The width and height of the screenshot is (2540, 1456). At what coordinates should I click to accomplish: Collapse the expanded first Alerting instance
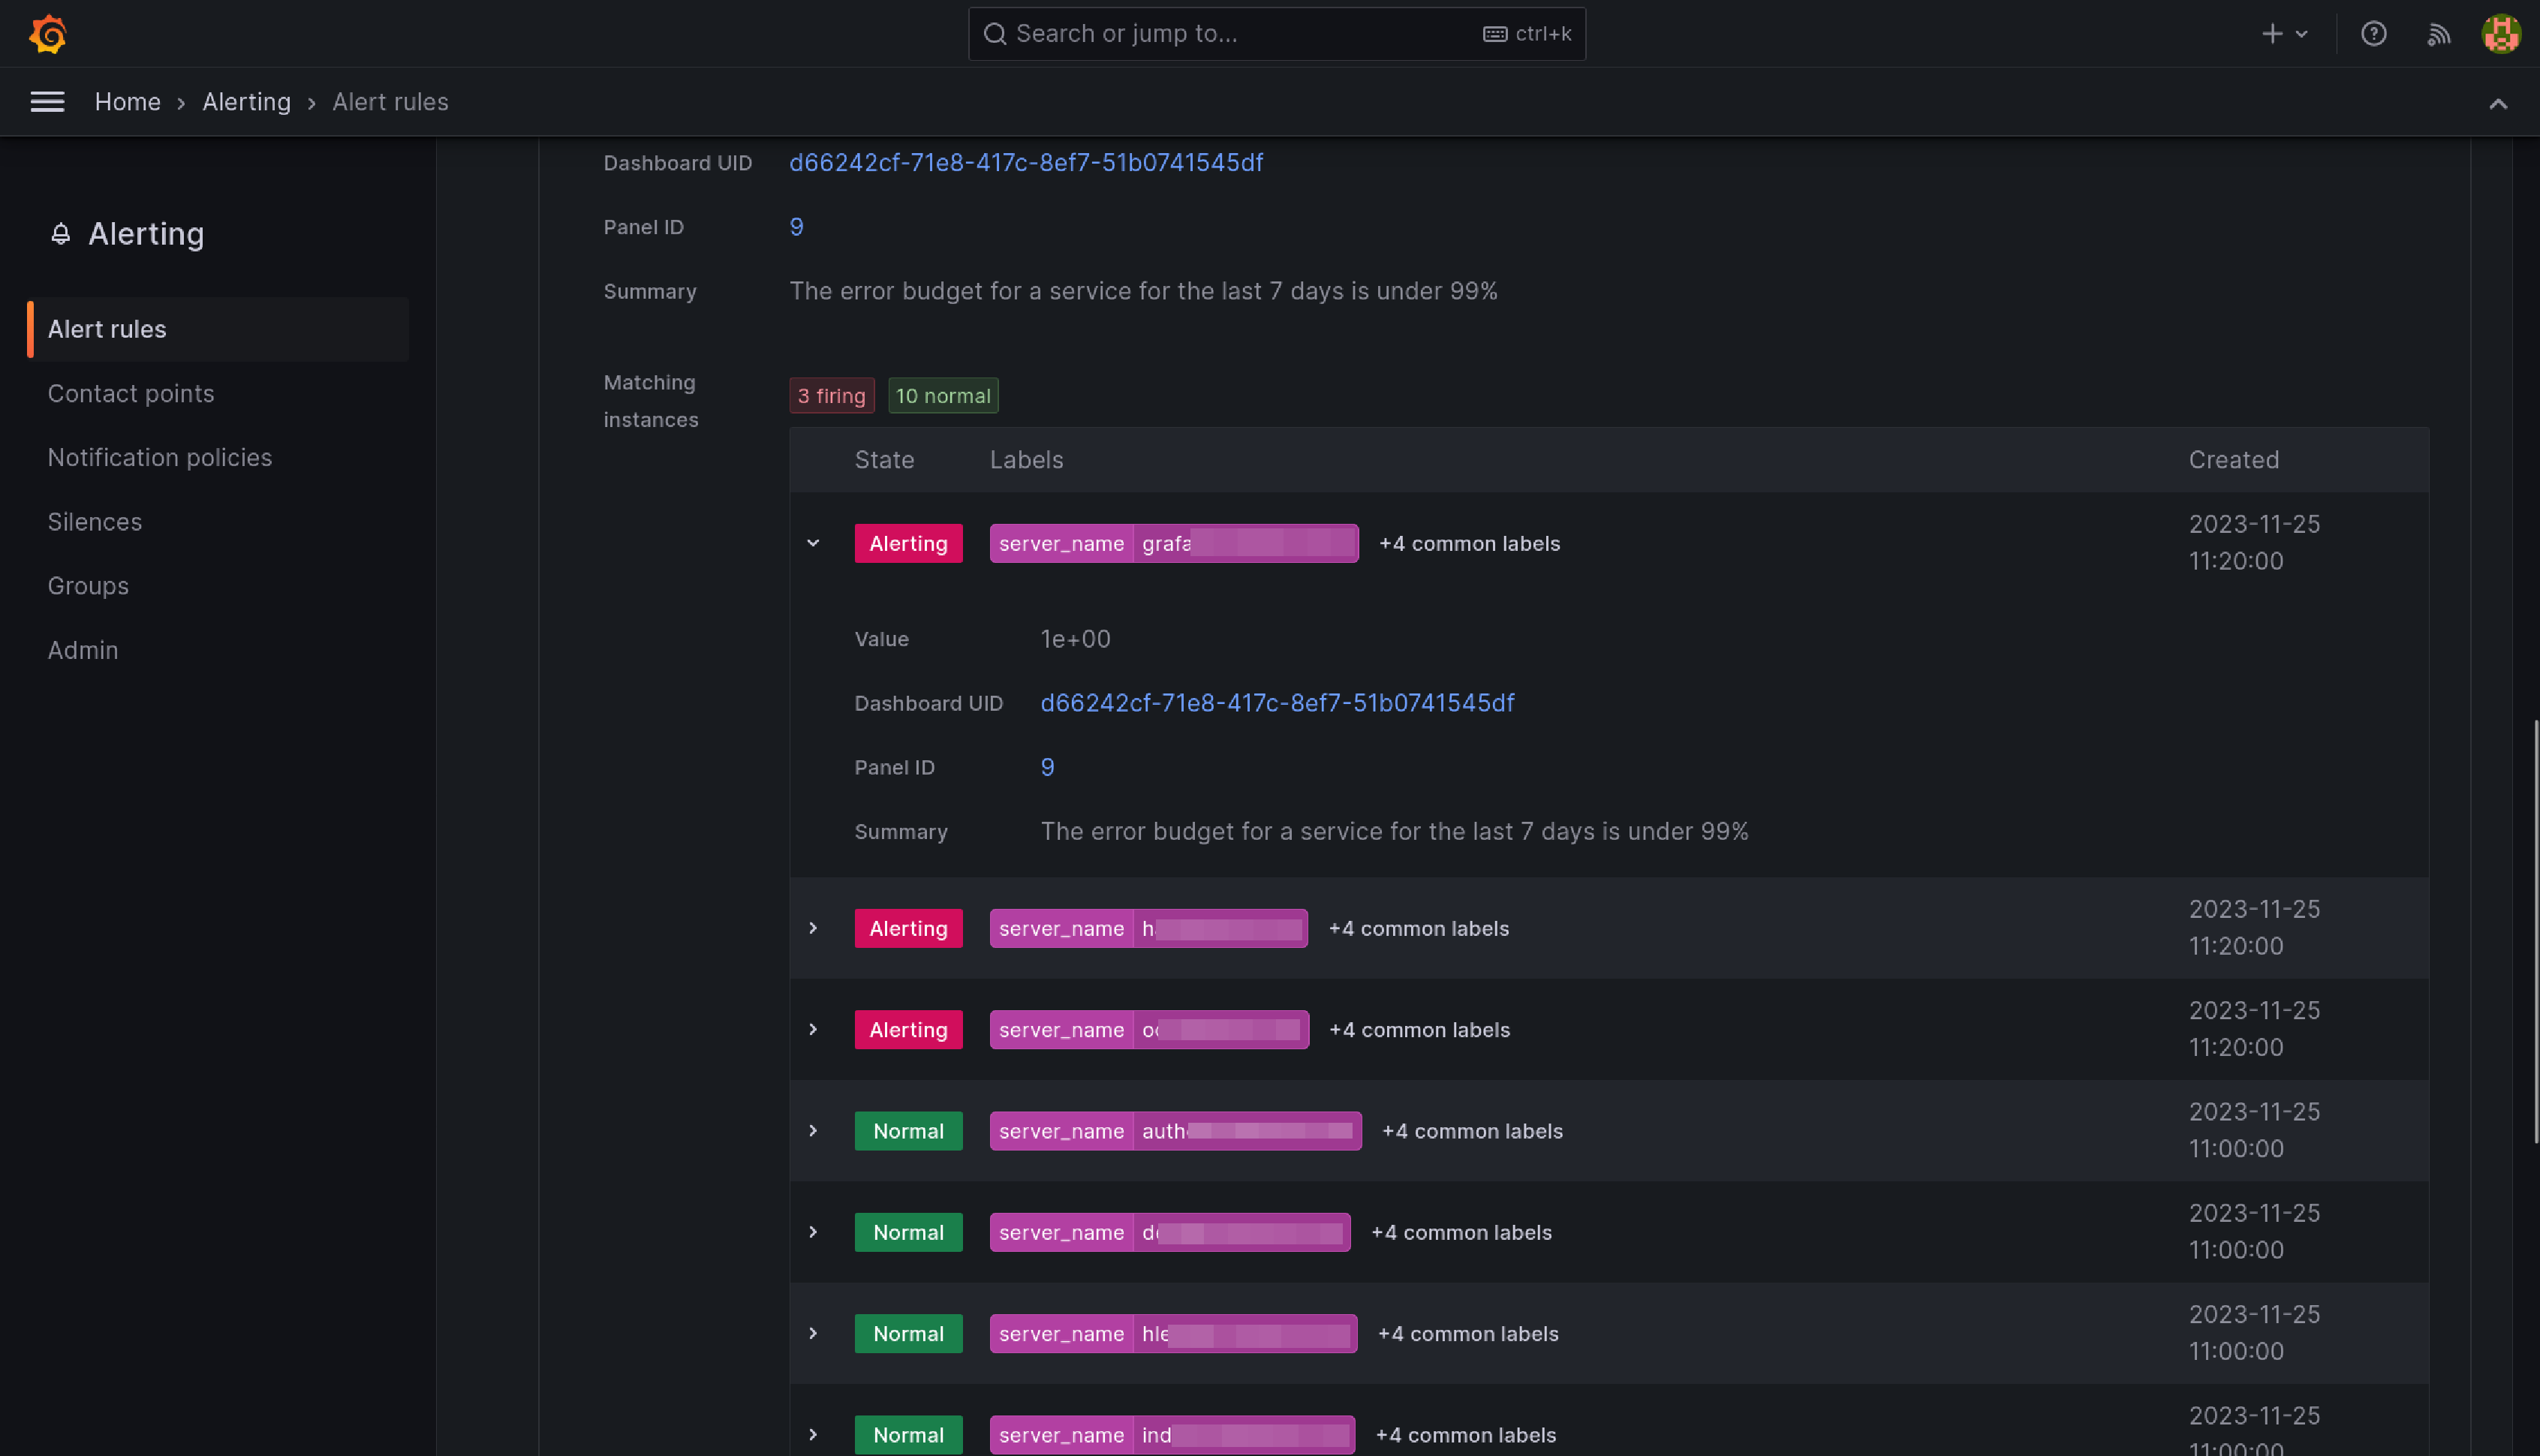(x=812, y=543)
